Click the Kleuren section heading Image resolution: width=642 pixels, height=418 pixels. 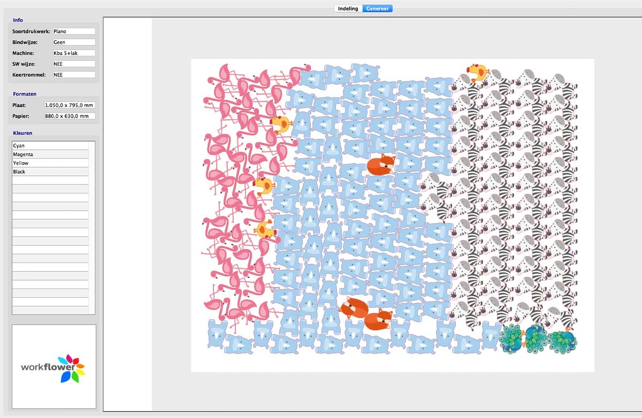coord(22,133)
